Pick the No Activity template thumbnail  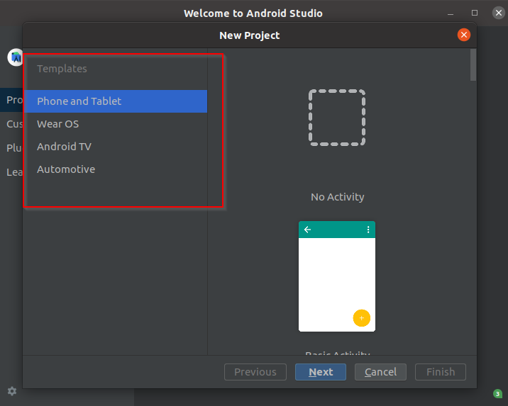[x=337, y=118]
